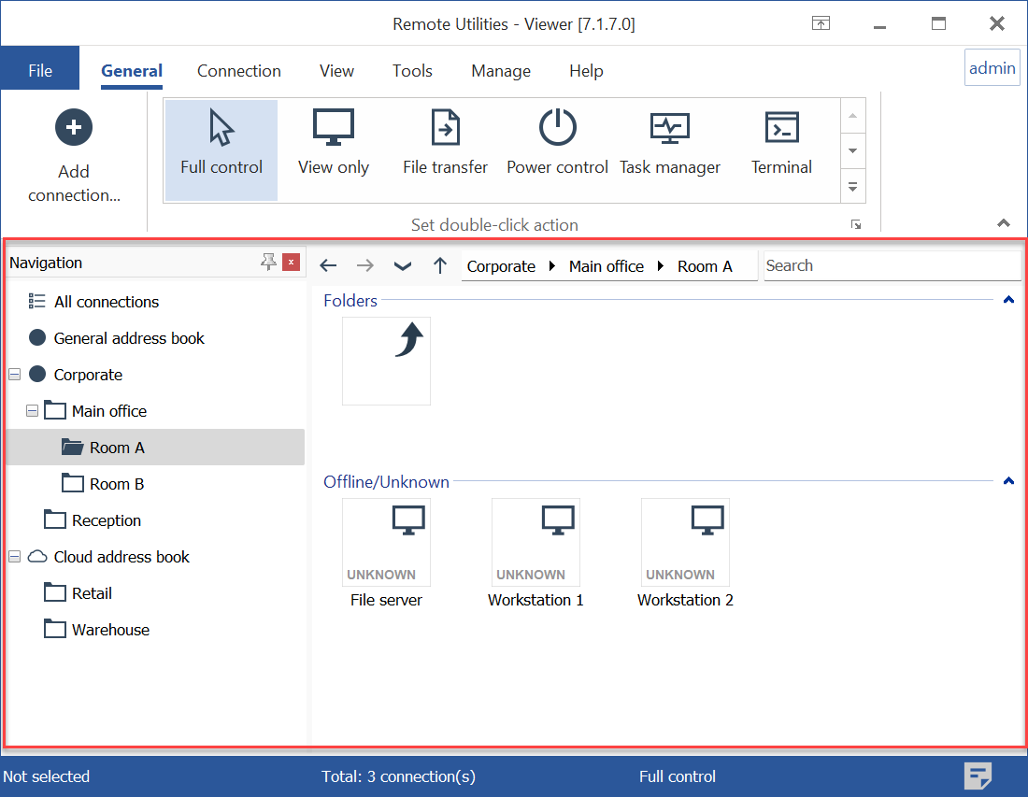1028x797 pixels.
Task: Collapse the Corporate address book tree node
Action: [x=15, y=375]
